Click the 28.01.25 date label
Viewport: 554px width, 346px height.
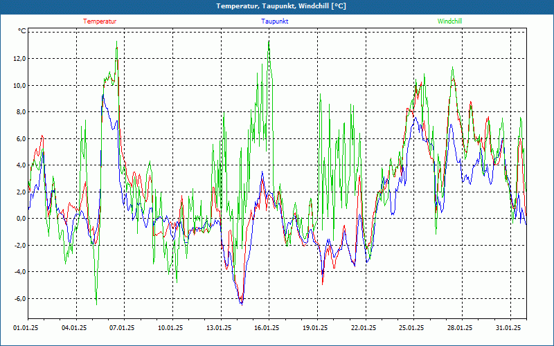coord(461,328)
